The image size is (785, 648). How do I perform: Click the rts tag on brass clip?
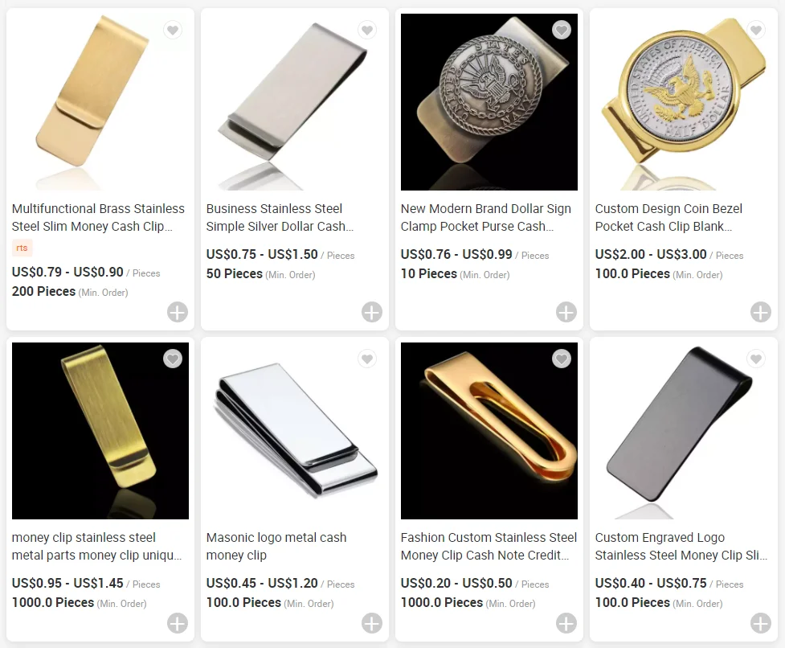pyautogui.click(x=22, y=248)
